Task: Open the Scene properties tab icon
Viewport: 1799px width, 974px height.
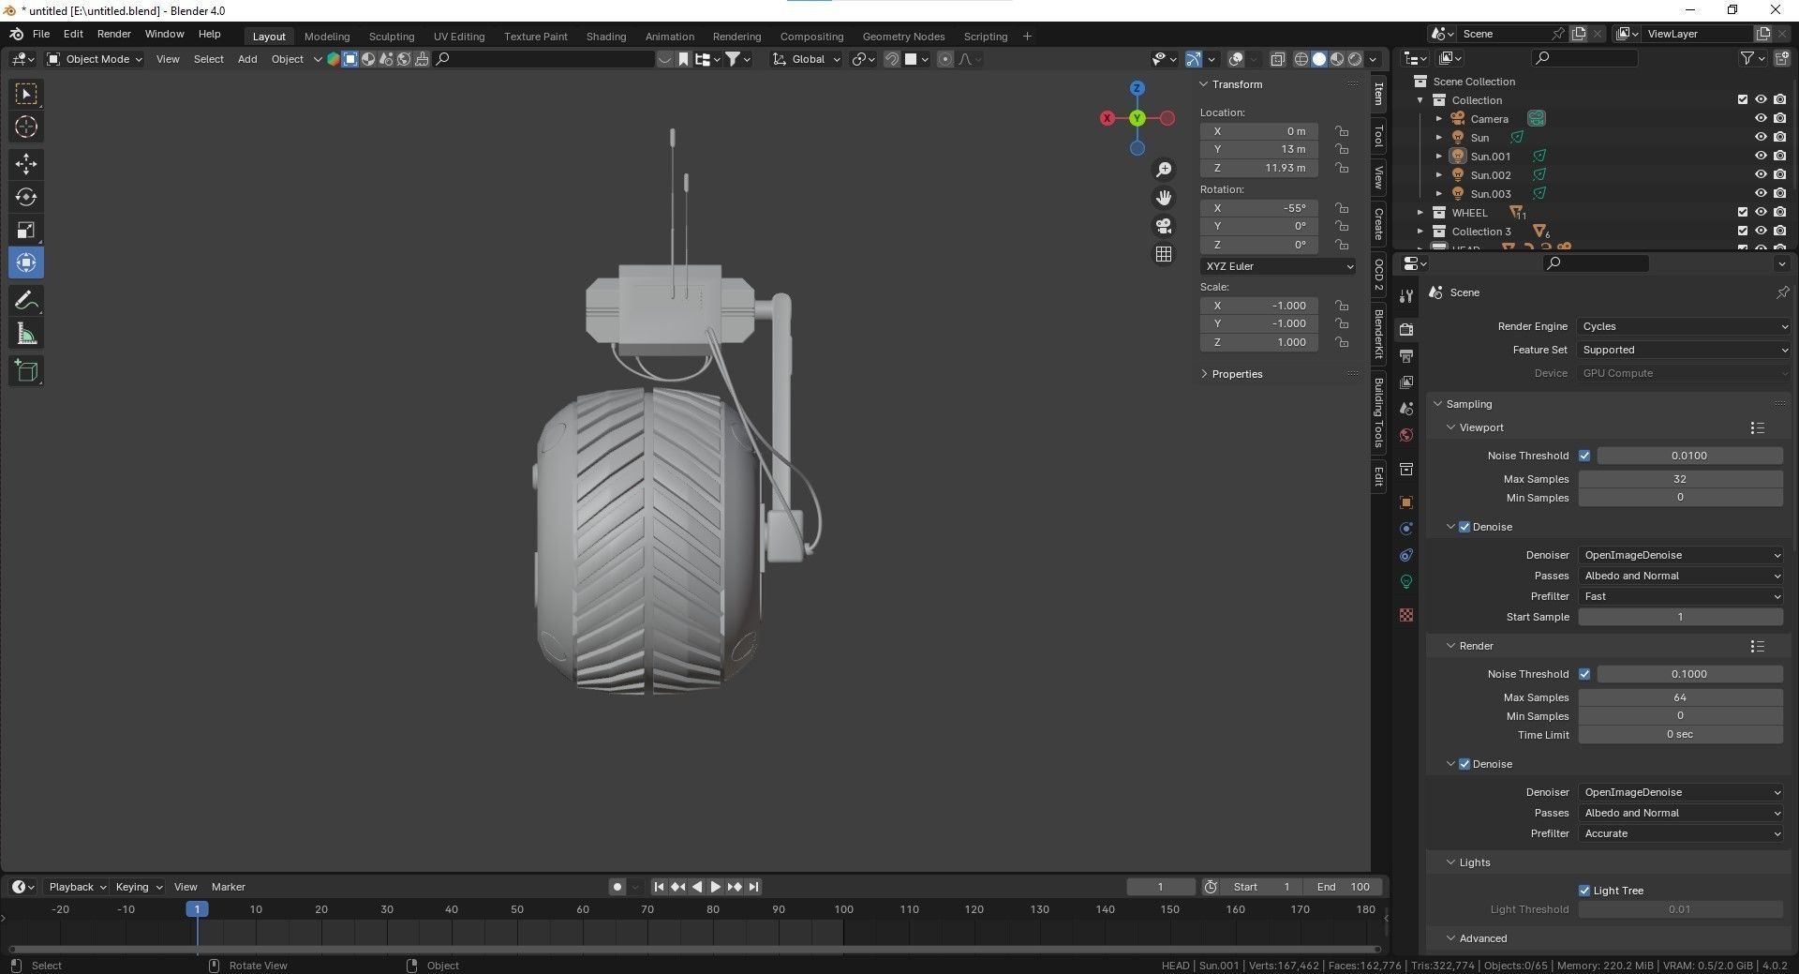Action: pos(1406,409)
